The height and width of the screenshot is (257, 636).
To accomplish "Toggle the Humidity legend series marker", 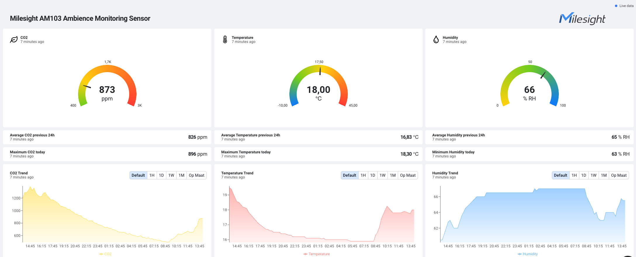I will 520,254.
